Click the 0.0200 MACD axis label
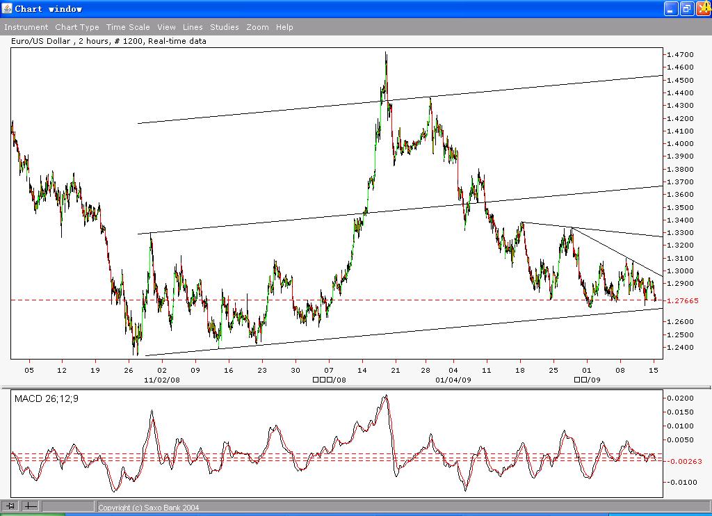Viewport: 712px width, 516px height. [680, 398]
